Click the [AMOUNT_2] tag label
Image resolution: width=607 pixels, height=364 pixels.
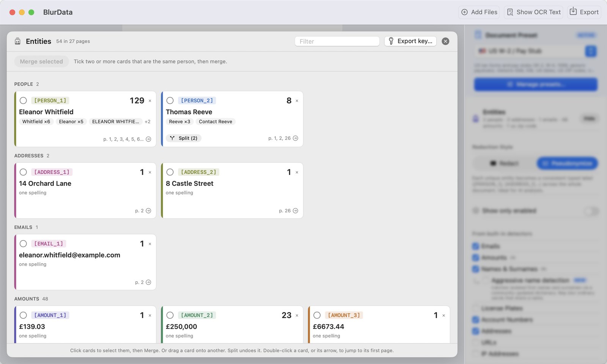click(197, 315)
